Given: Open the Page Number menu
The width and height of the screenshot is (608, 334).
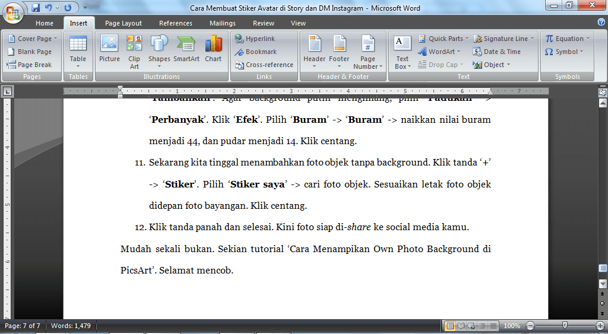Looking at the screenshot, I should 368,52.
